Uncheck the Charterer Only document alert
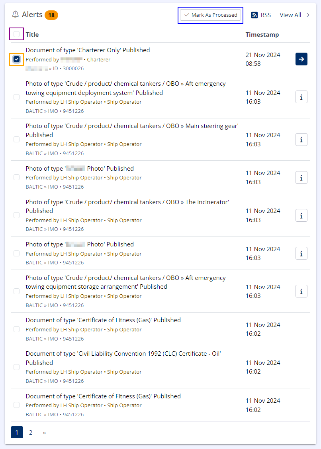Screen dimensions: 321x449 16,59
